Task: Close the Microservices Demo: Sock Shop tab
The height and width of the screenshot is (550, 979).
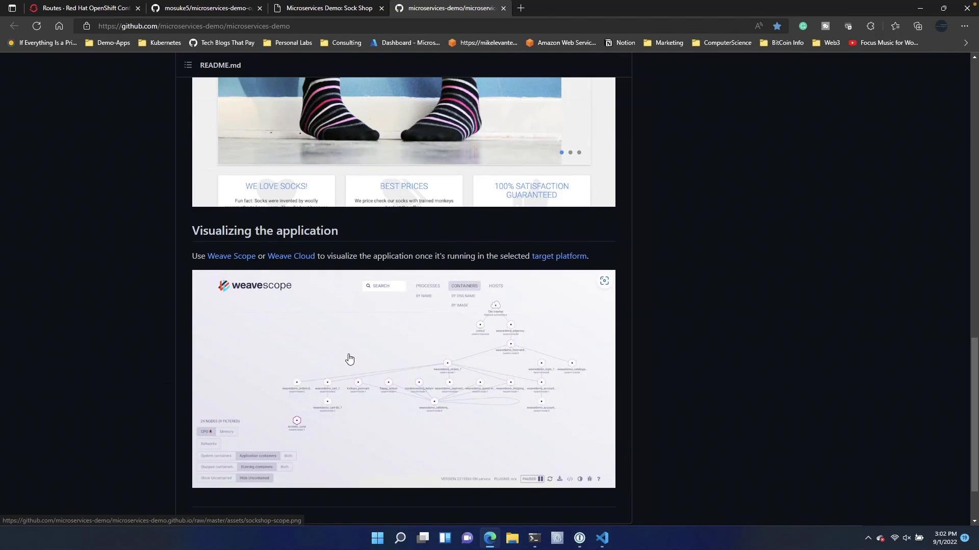Action: [x=381, y=8]
